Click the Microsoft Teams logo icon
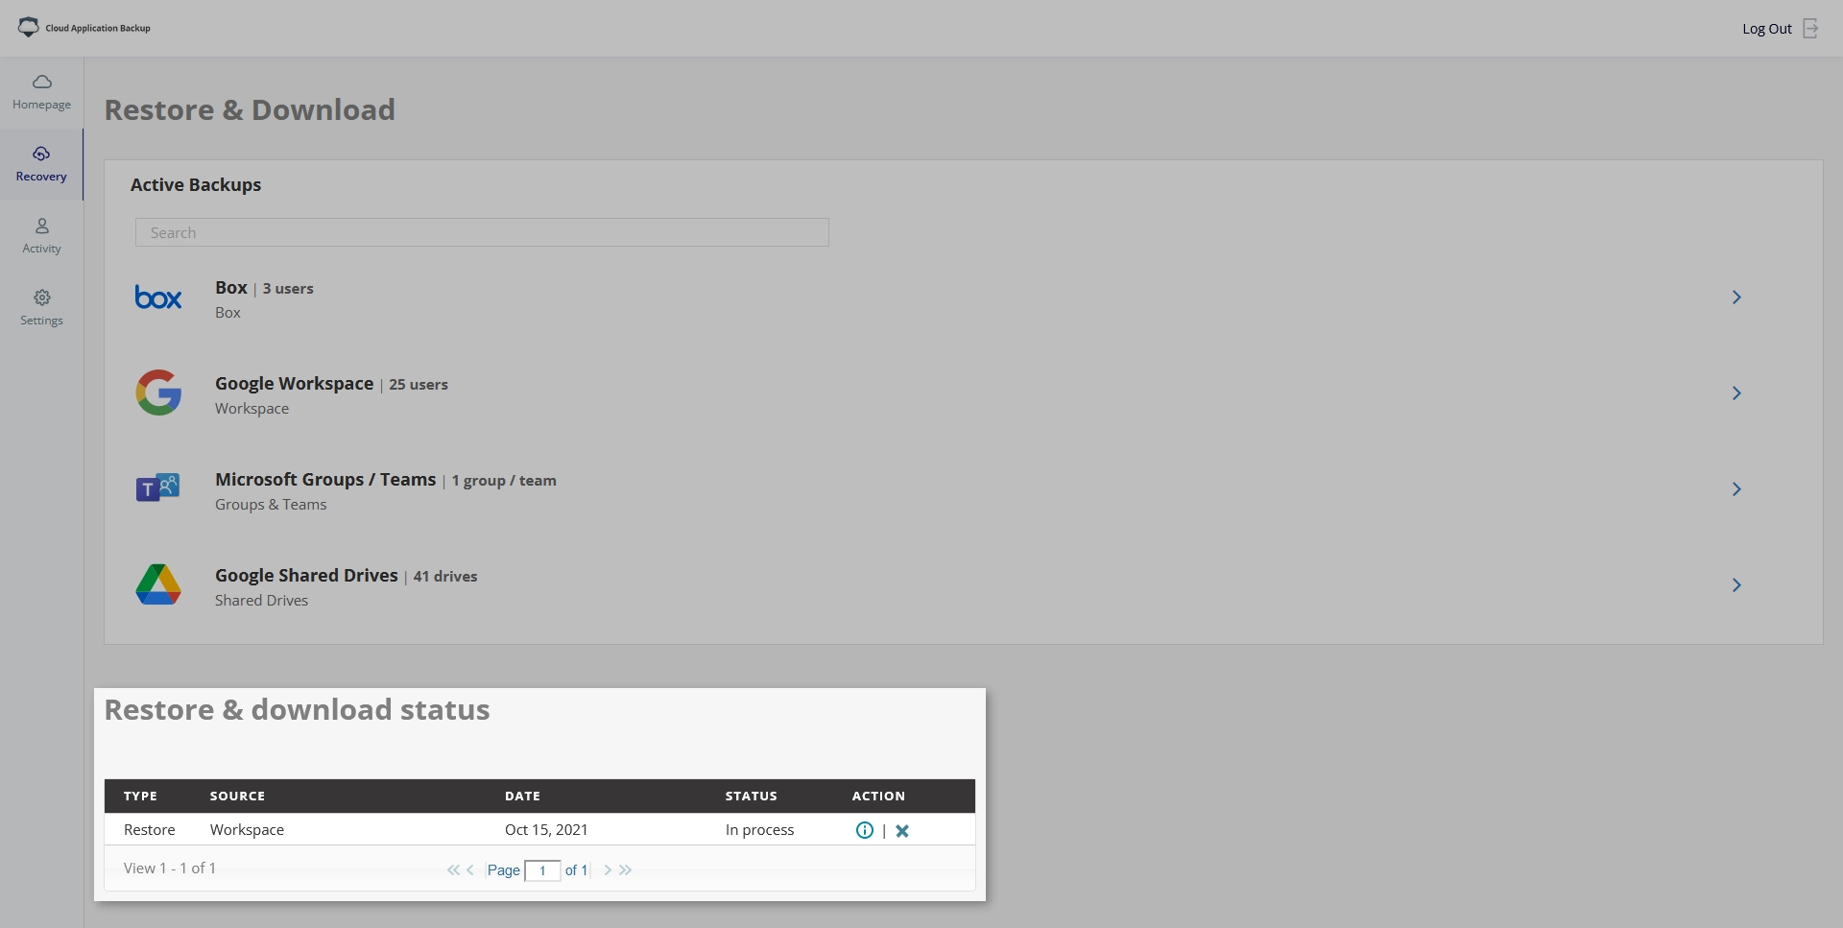The image size is (1843, 928). 158,488
